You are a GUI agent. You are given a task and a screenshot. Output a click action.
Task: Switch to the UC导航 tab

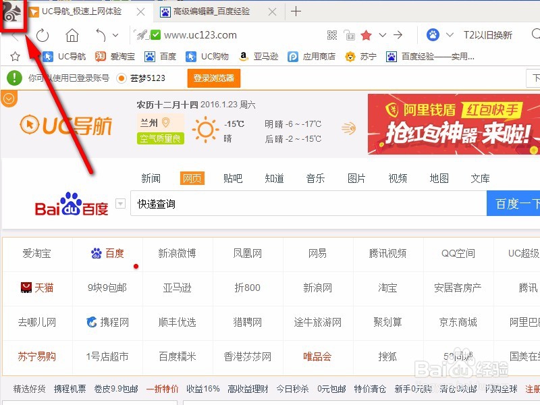(x=81, y=11)
